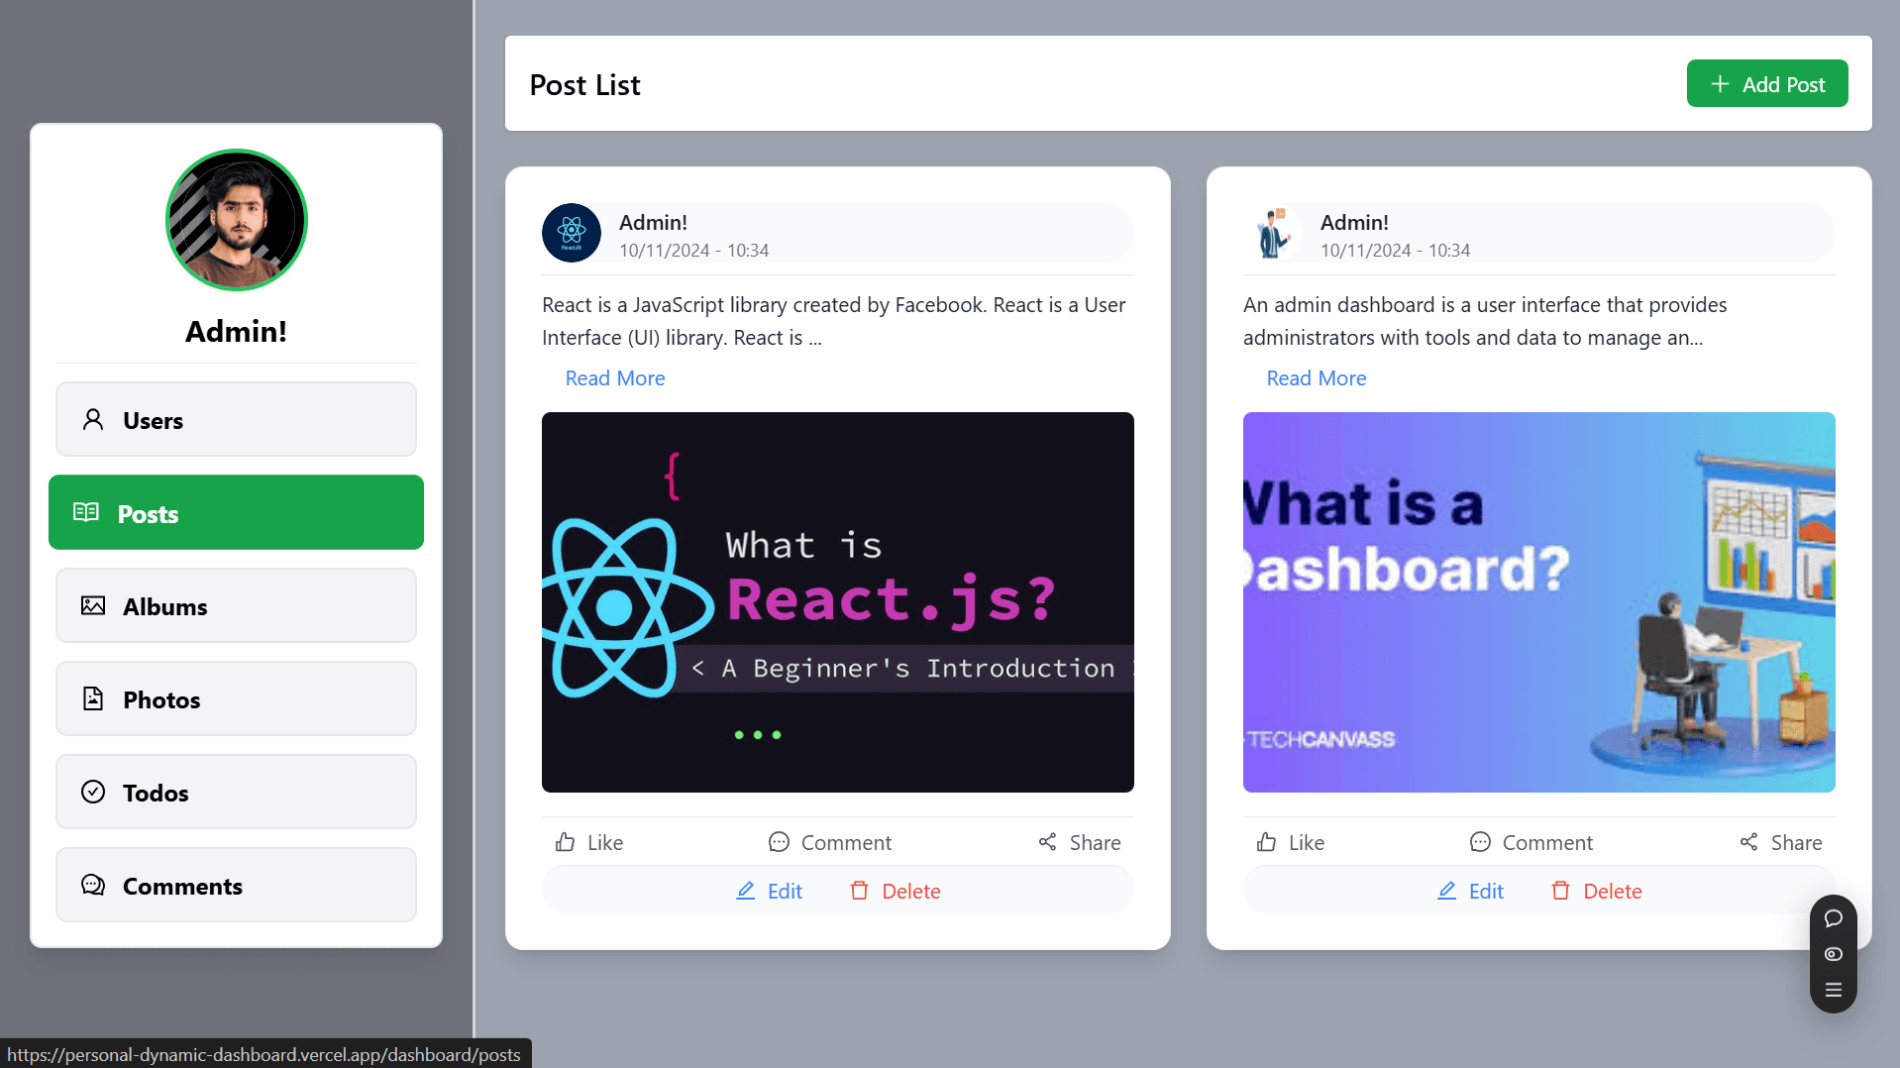
Task: Open the hamburger menu in floating toolbar
Action: (1834, 990)
